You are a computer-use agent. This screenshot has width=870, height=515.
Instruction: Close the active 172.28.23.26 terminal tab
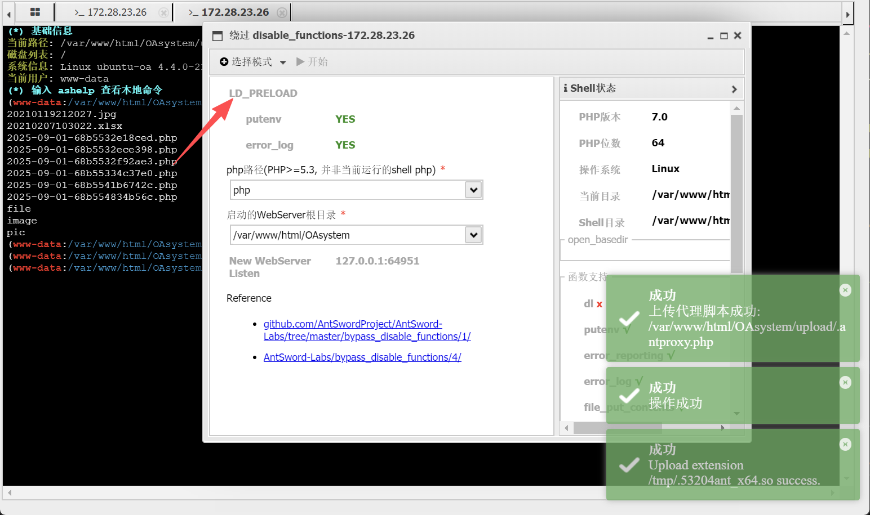click(x=282, y=12)
